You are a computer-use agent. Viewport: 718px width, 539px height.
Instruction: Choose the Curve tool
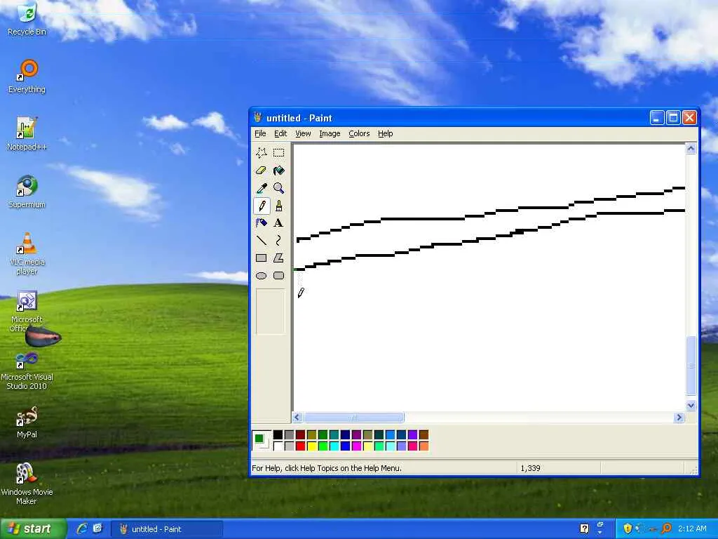coord(278,240)
